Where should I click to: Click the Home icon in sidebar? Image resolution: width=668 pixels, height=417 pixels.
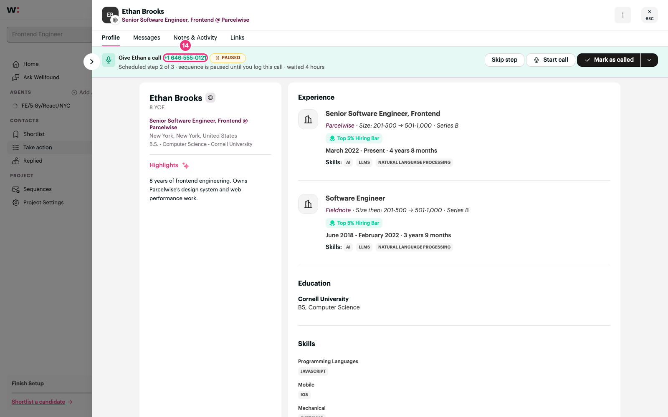[16, 64]
